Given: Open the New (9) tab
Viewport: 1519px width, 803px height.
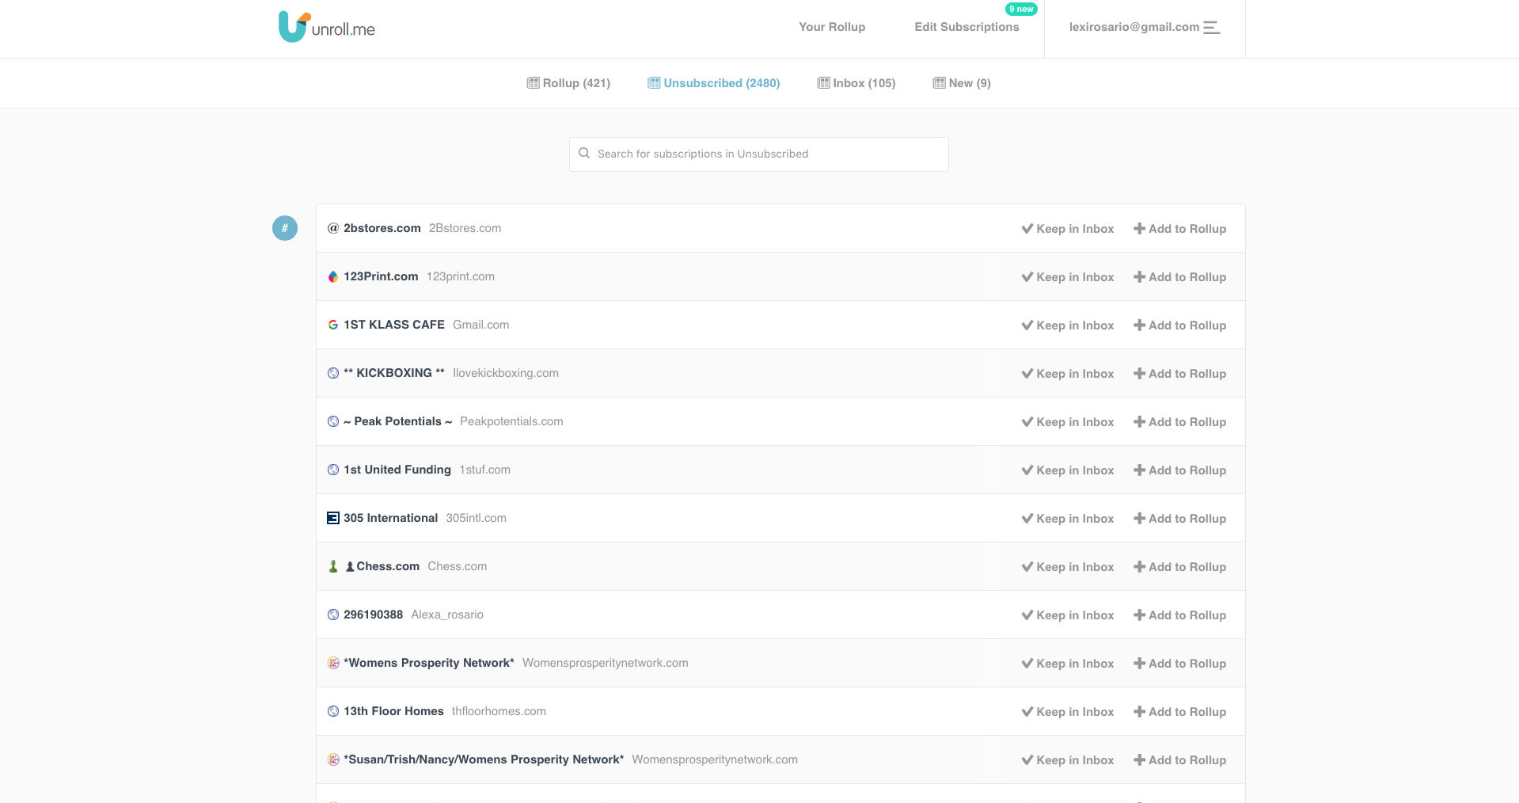Looking at the screenshot, I should [x=962, y=83].
